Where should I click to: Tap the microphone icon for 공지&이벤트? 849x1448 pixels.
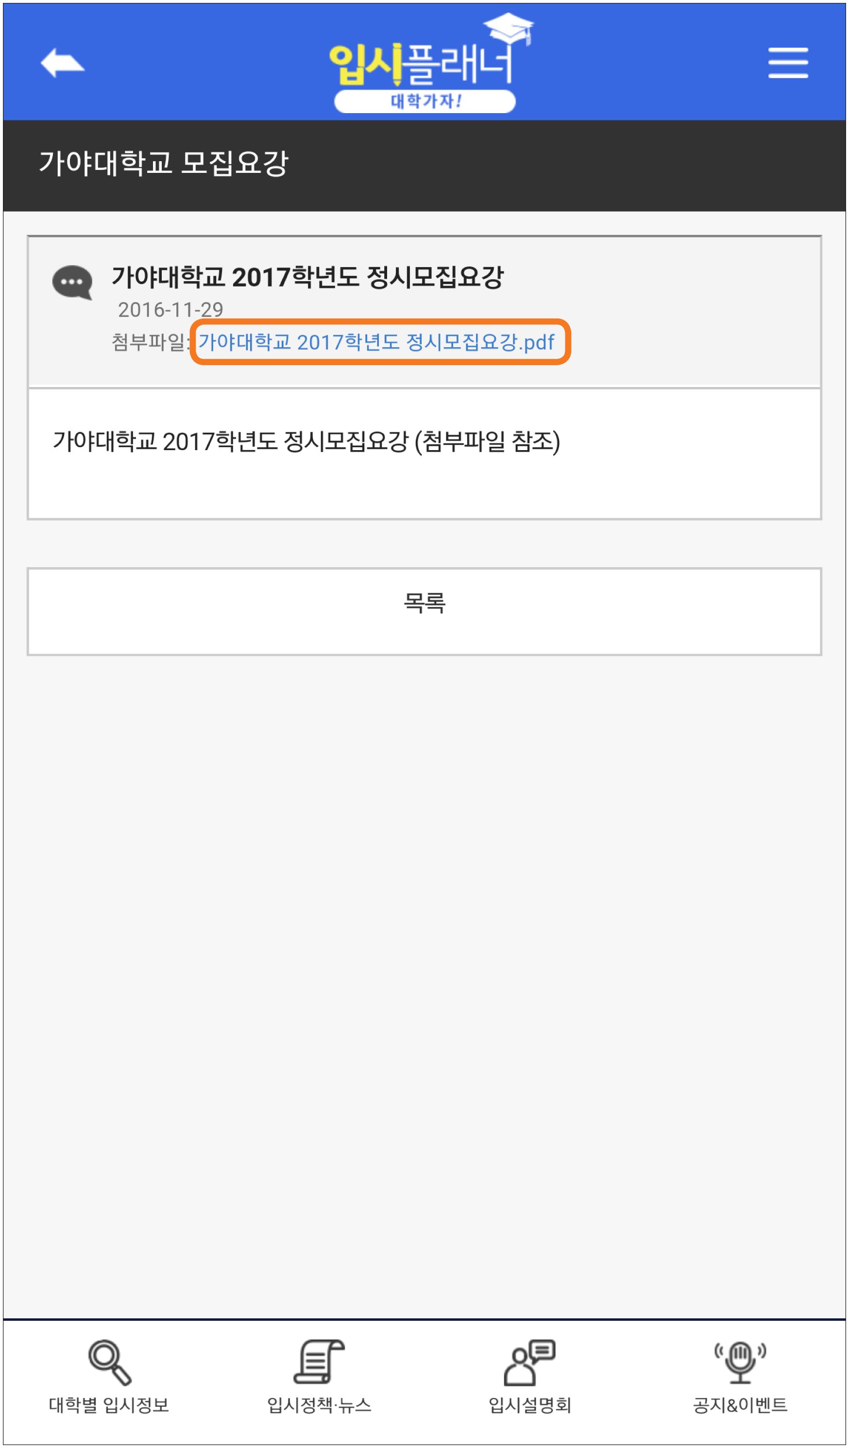coord(740,1363)
